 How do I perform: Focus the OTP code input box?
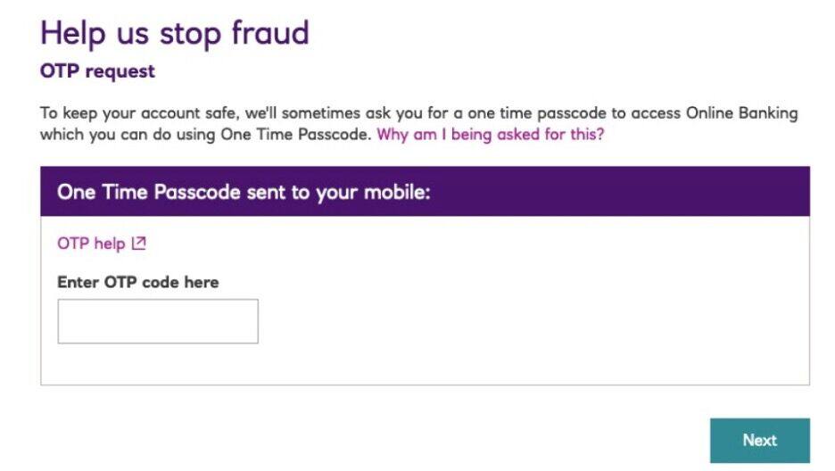click(x=158, y=321)
